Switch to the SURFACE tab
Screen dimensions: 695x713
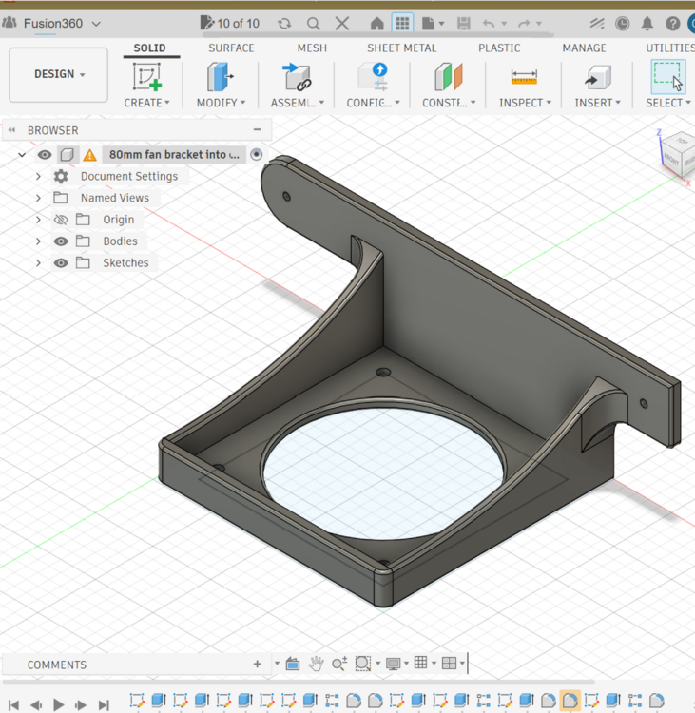(x=231, y=48)
